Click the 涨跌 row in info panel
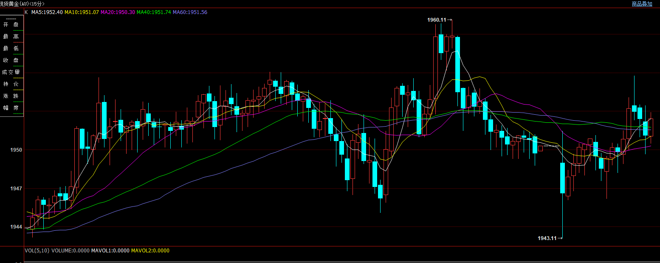This screenshot has height=263, width=660. [11, 96]
